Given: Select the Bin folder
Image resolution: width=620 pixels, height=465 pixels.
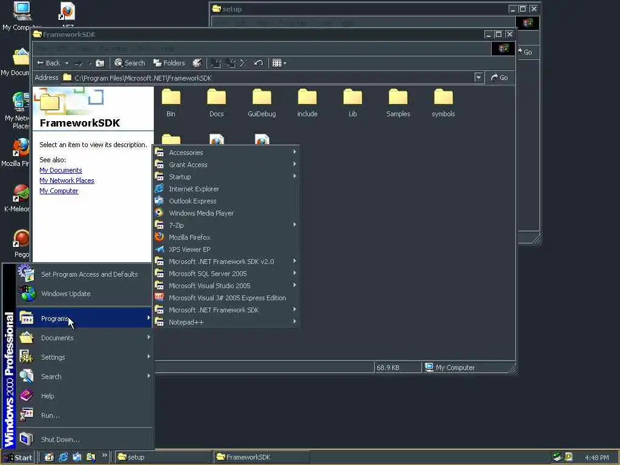Looking at the screenshot, I should [171, 103].
